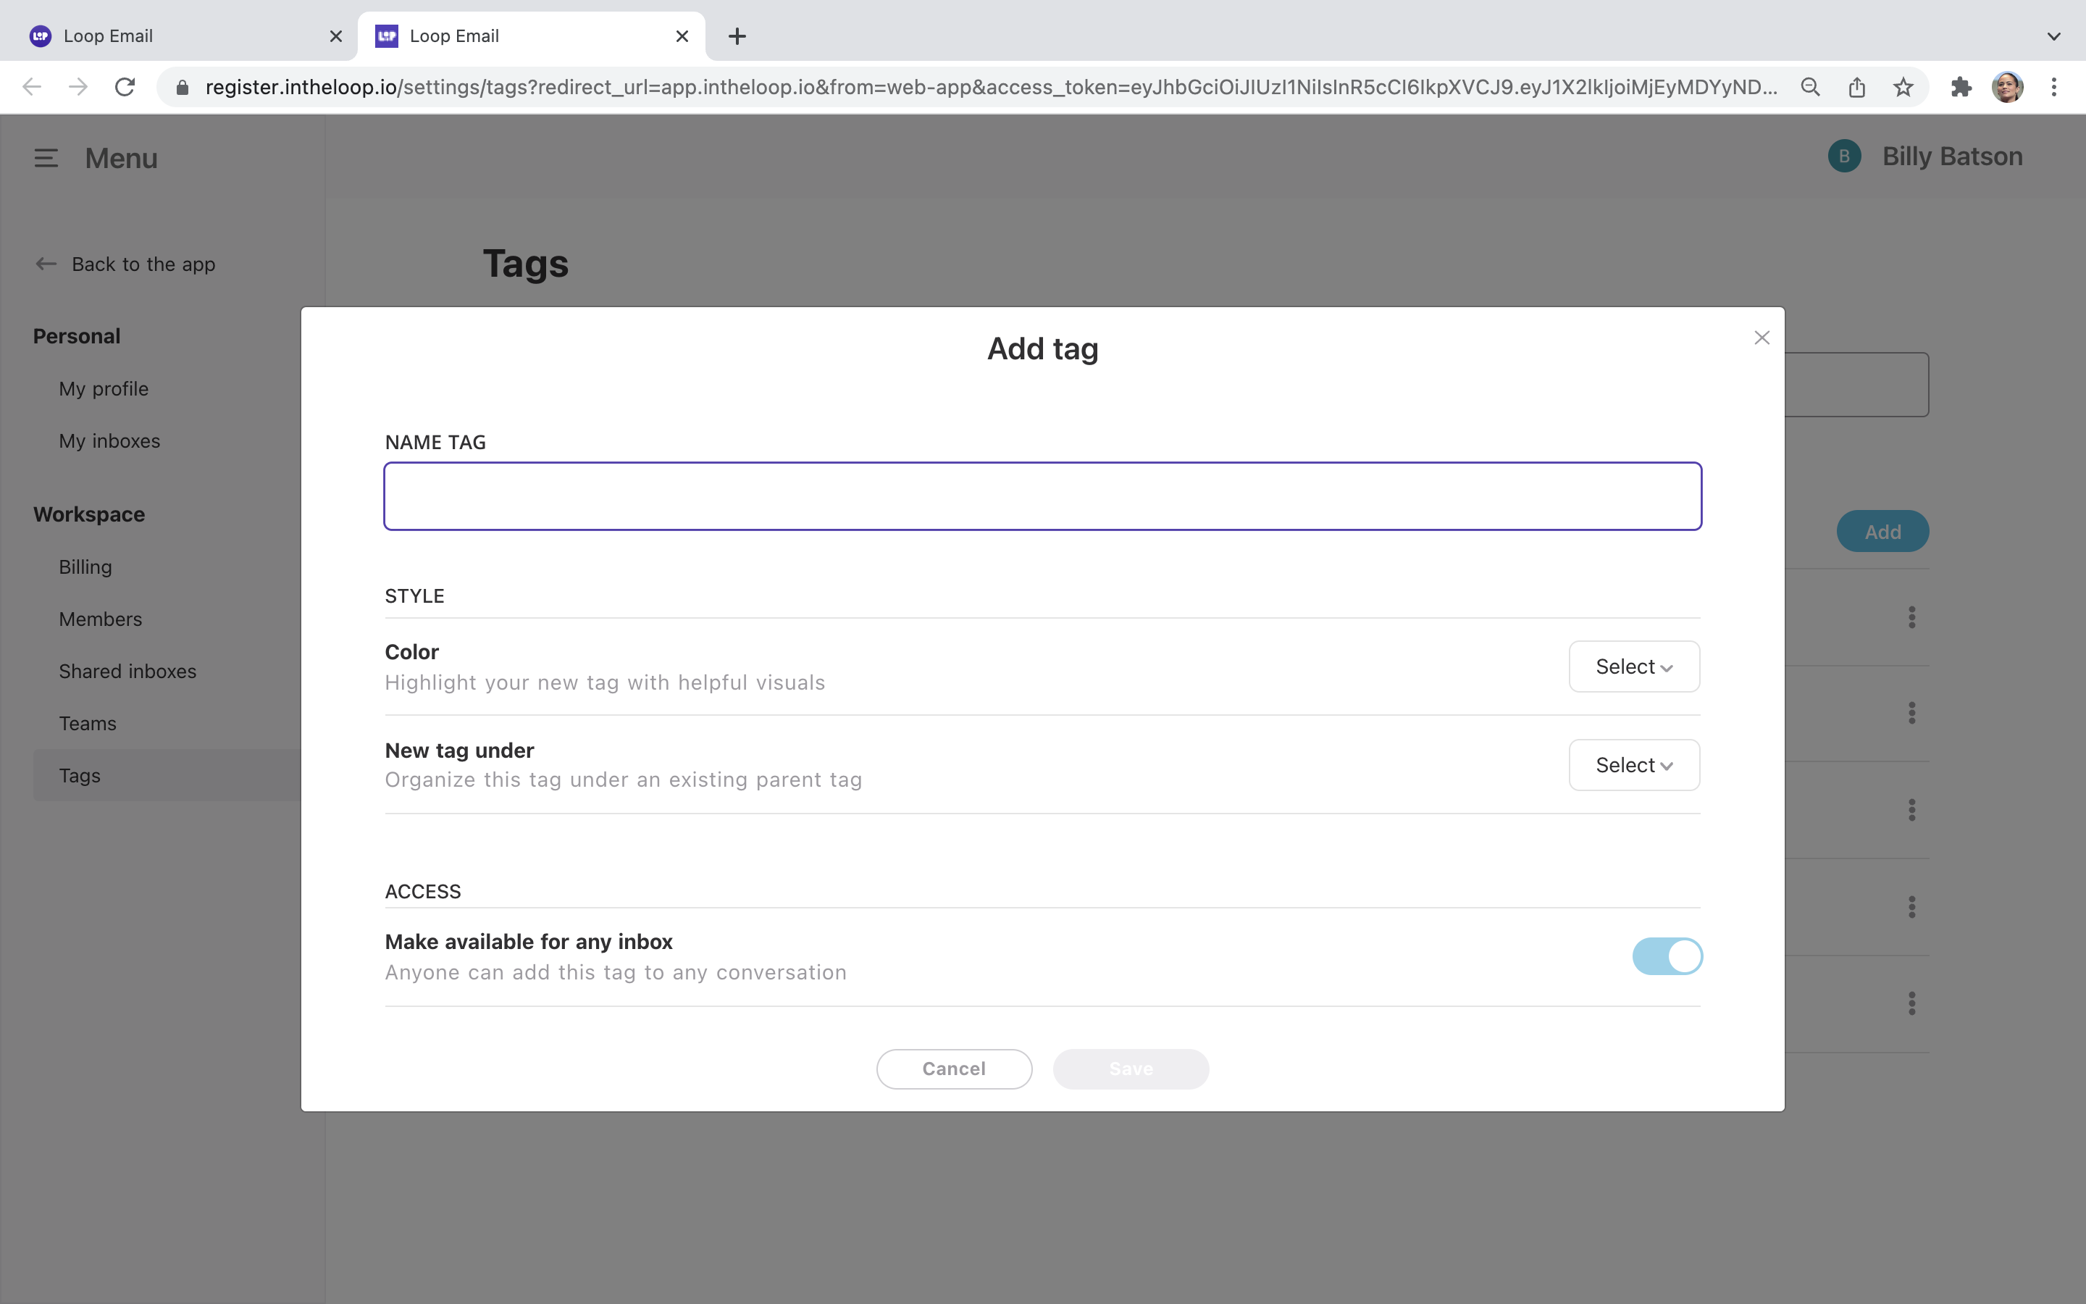Open the Color Select dropdown
2086x1304 pixels.
[x=1633, y=666]
